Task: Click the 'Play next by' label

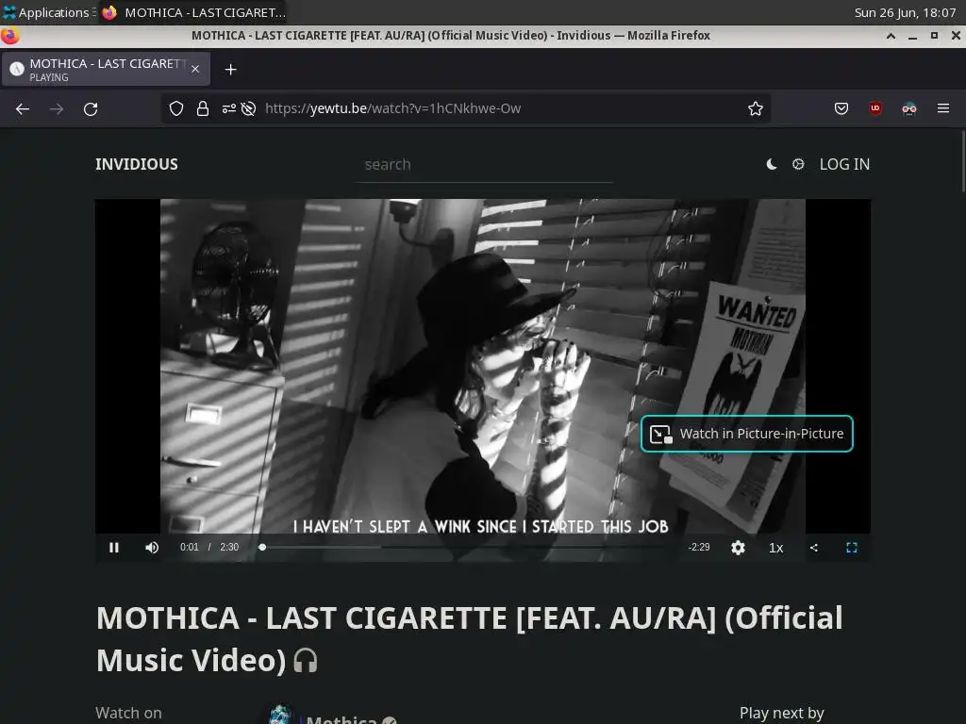Action: pyautogui.click(x=781, y=713)
